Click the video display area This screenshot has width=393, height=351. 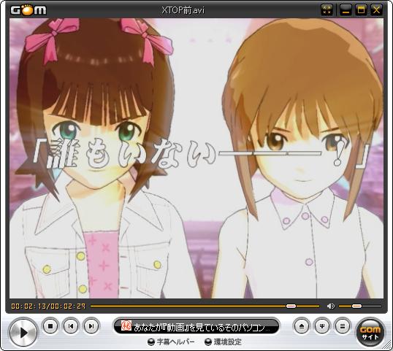(x=196, y=158)
